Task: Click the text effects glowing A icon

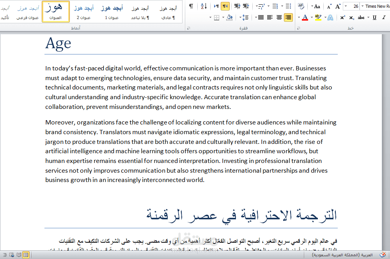Action: tap(330, 17)
